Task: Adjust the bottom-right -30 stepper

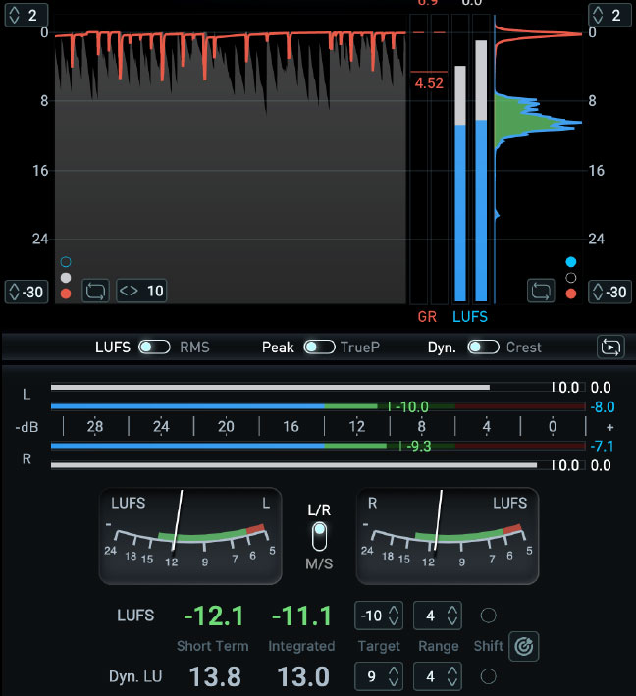Action: coord(609,293)
